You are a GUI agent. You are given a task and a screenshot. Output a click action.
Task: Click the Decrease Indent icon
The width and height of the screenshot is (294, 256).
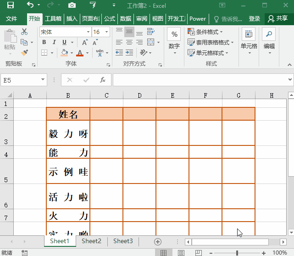pyautogui.click(x=119, y=53)
